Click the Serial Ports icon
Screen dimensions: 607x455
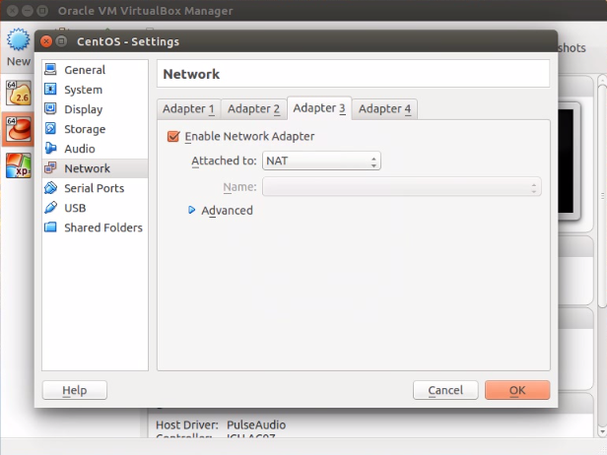pyautogui.click(x=50, y=188)
